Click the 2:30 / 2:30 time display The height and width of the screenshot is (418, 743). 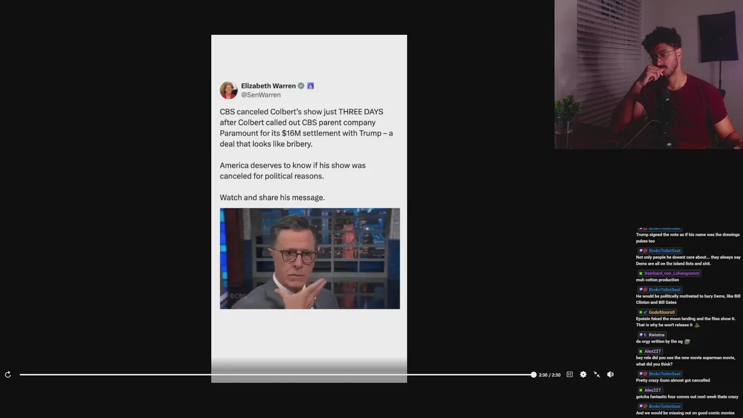click(549, 375)
